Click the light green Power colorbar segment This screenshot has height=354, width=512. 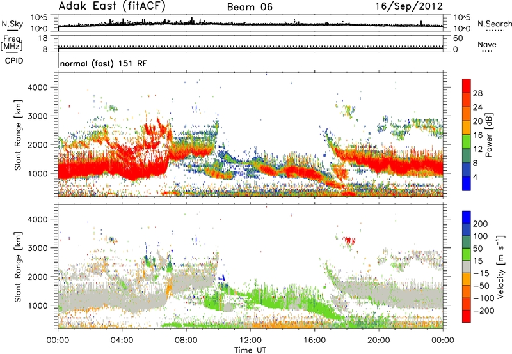(467, 141)
